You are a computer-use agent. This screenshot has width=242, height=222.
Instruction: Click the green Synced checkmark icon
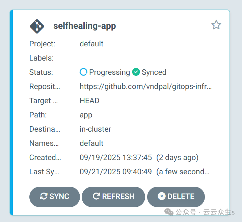click(136, 72)
